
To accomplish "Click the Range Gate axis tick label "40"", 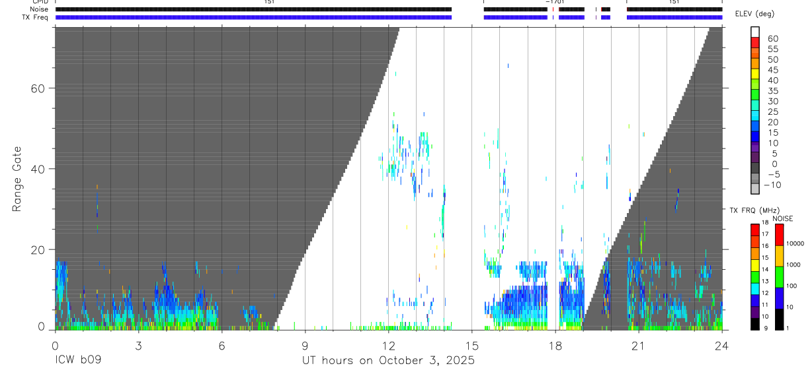I will pyautogui.click(x=36, y=169).
